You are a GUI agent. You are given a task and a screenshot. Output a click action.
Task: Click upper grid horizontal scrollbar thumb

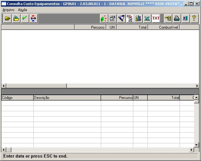pos(37,86)
